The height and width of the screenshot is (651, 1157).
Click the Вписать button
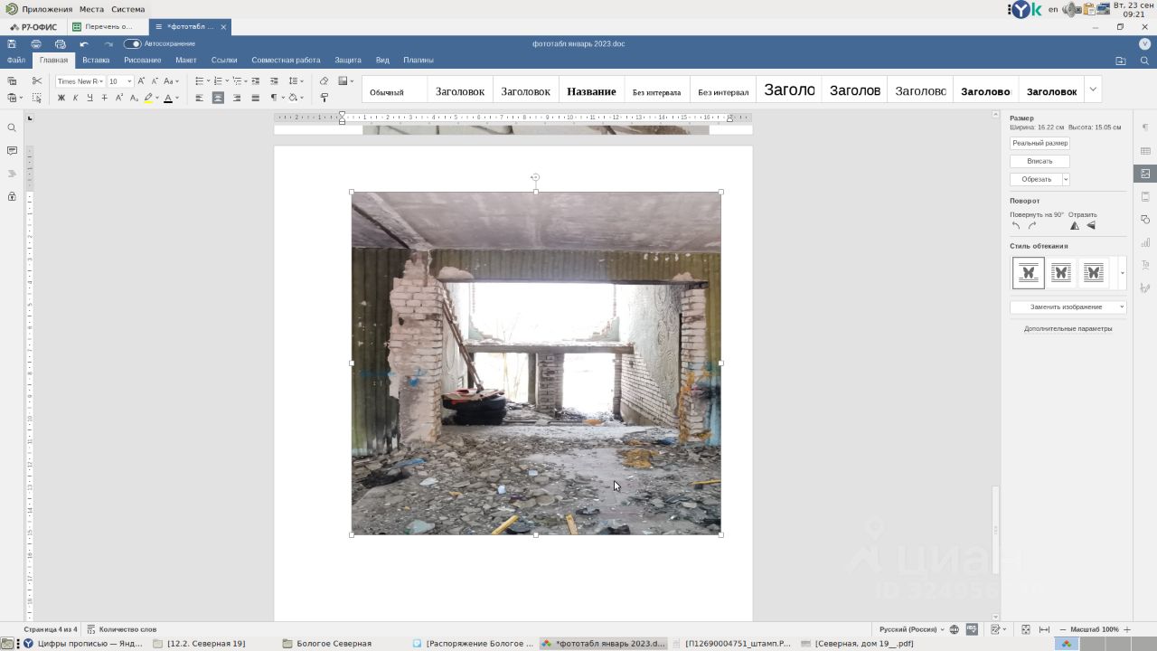(x=1039, y=161)
